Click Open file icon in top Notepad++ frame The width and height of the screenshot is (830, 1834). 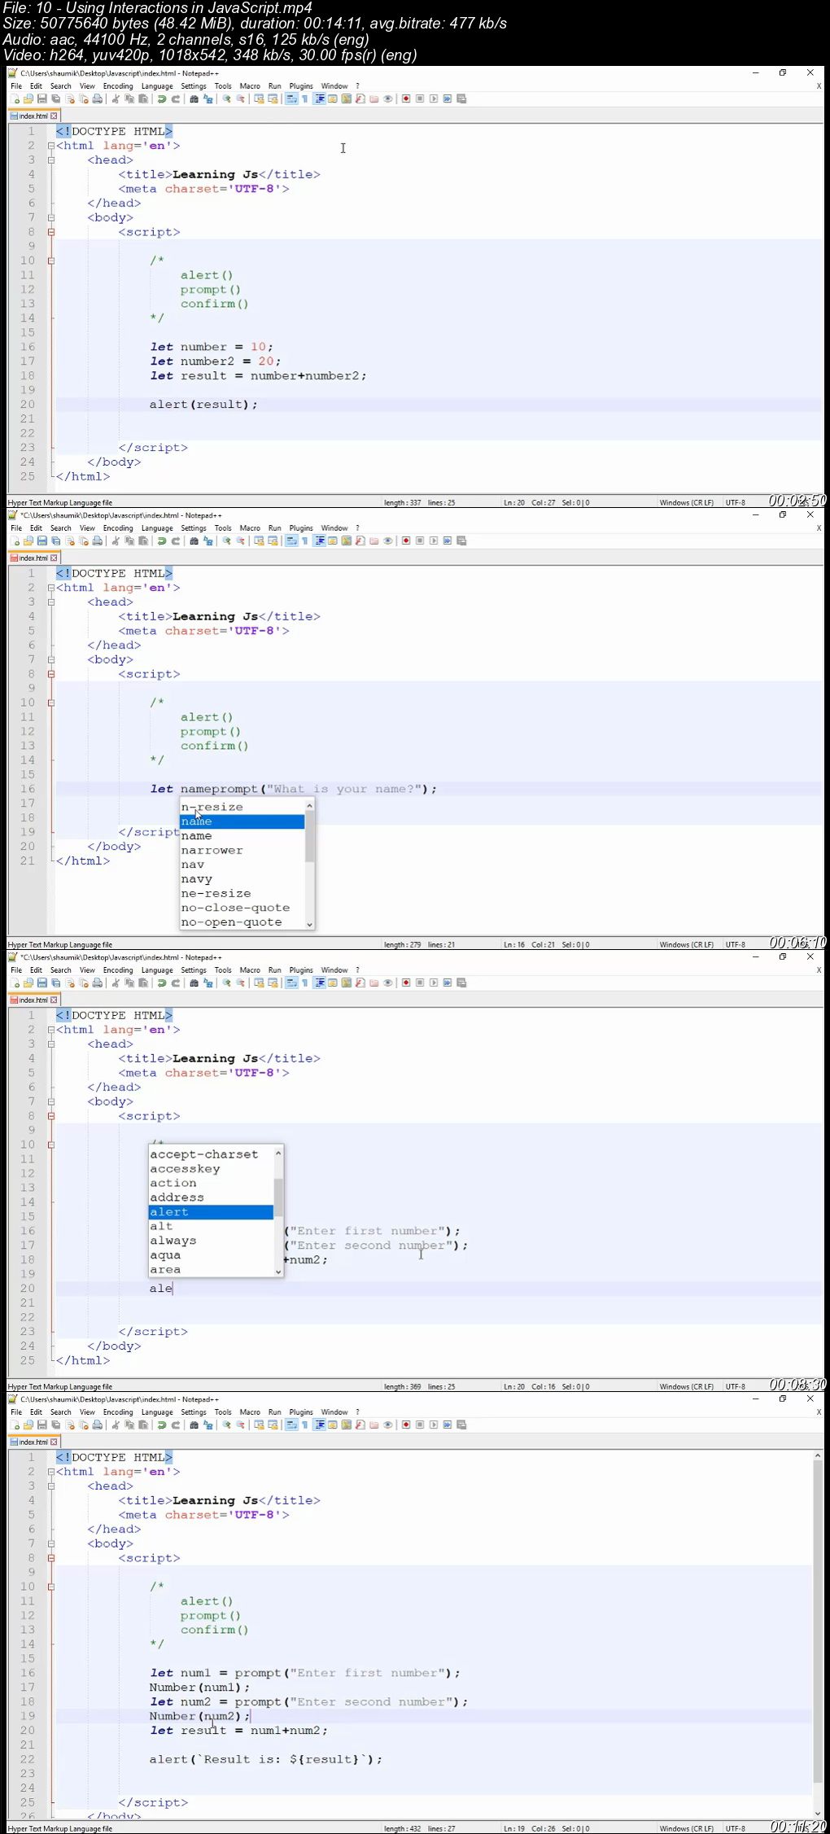pos(28,99)
